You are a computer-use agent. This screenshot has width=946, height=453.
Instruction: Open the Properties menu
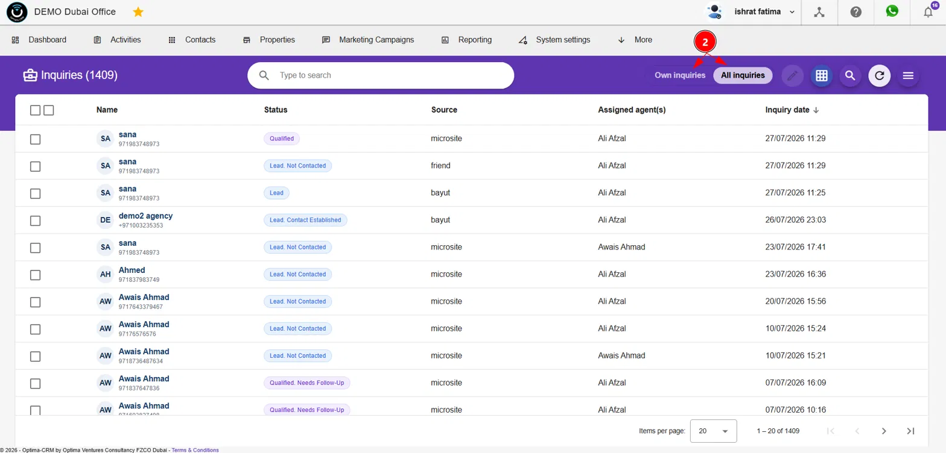point(269,40)
